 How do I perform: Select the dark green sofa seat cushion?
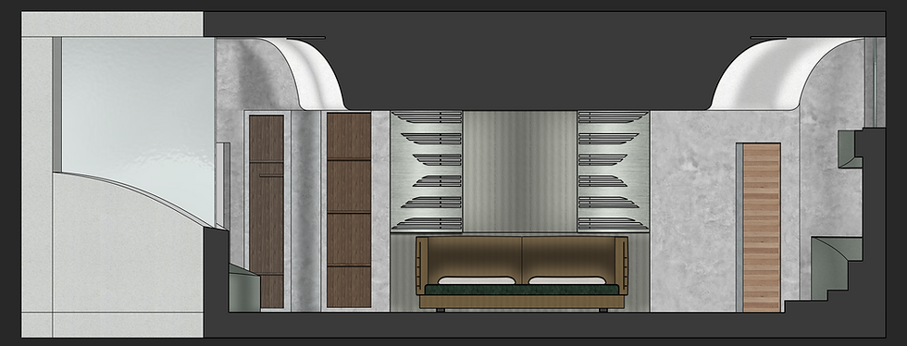point(522,290)
